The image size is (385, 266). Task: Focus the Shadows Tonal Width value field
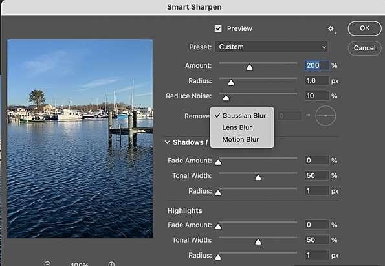click(x=317, y=175)
